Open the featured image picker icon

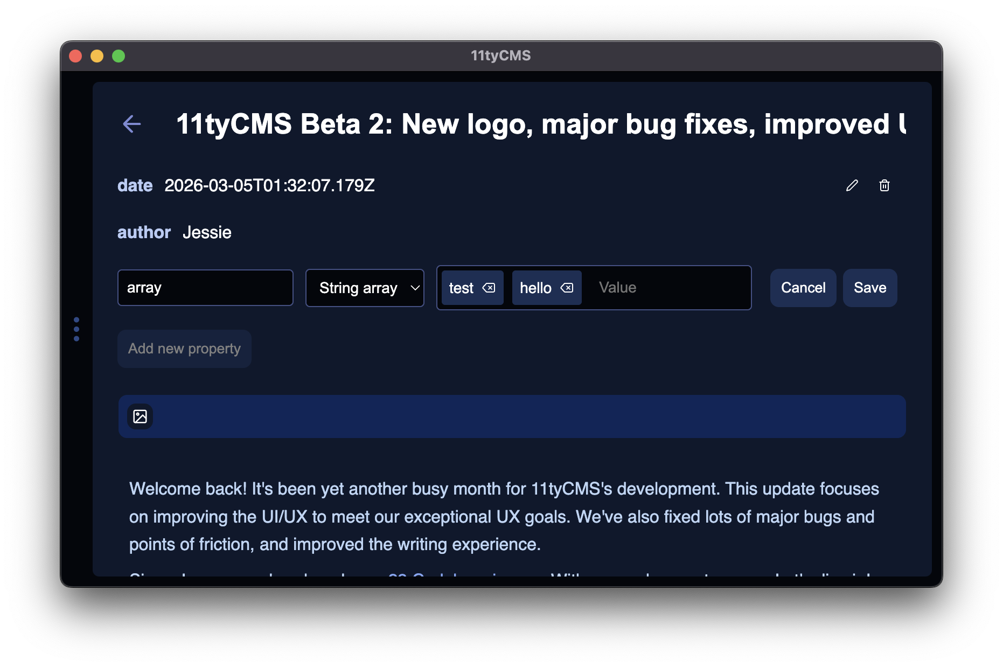point(140,416)
